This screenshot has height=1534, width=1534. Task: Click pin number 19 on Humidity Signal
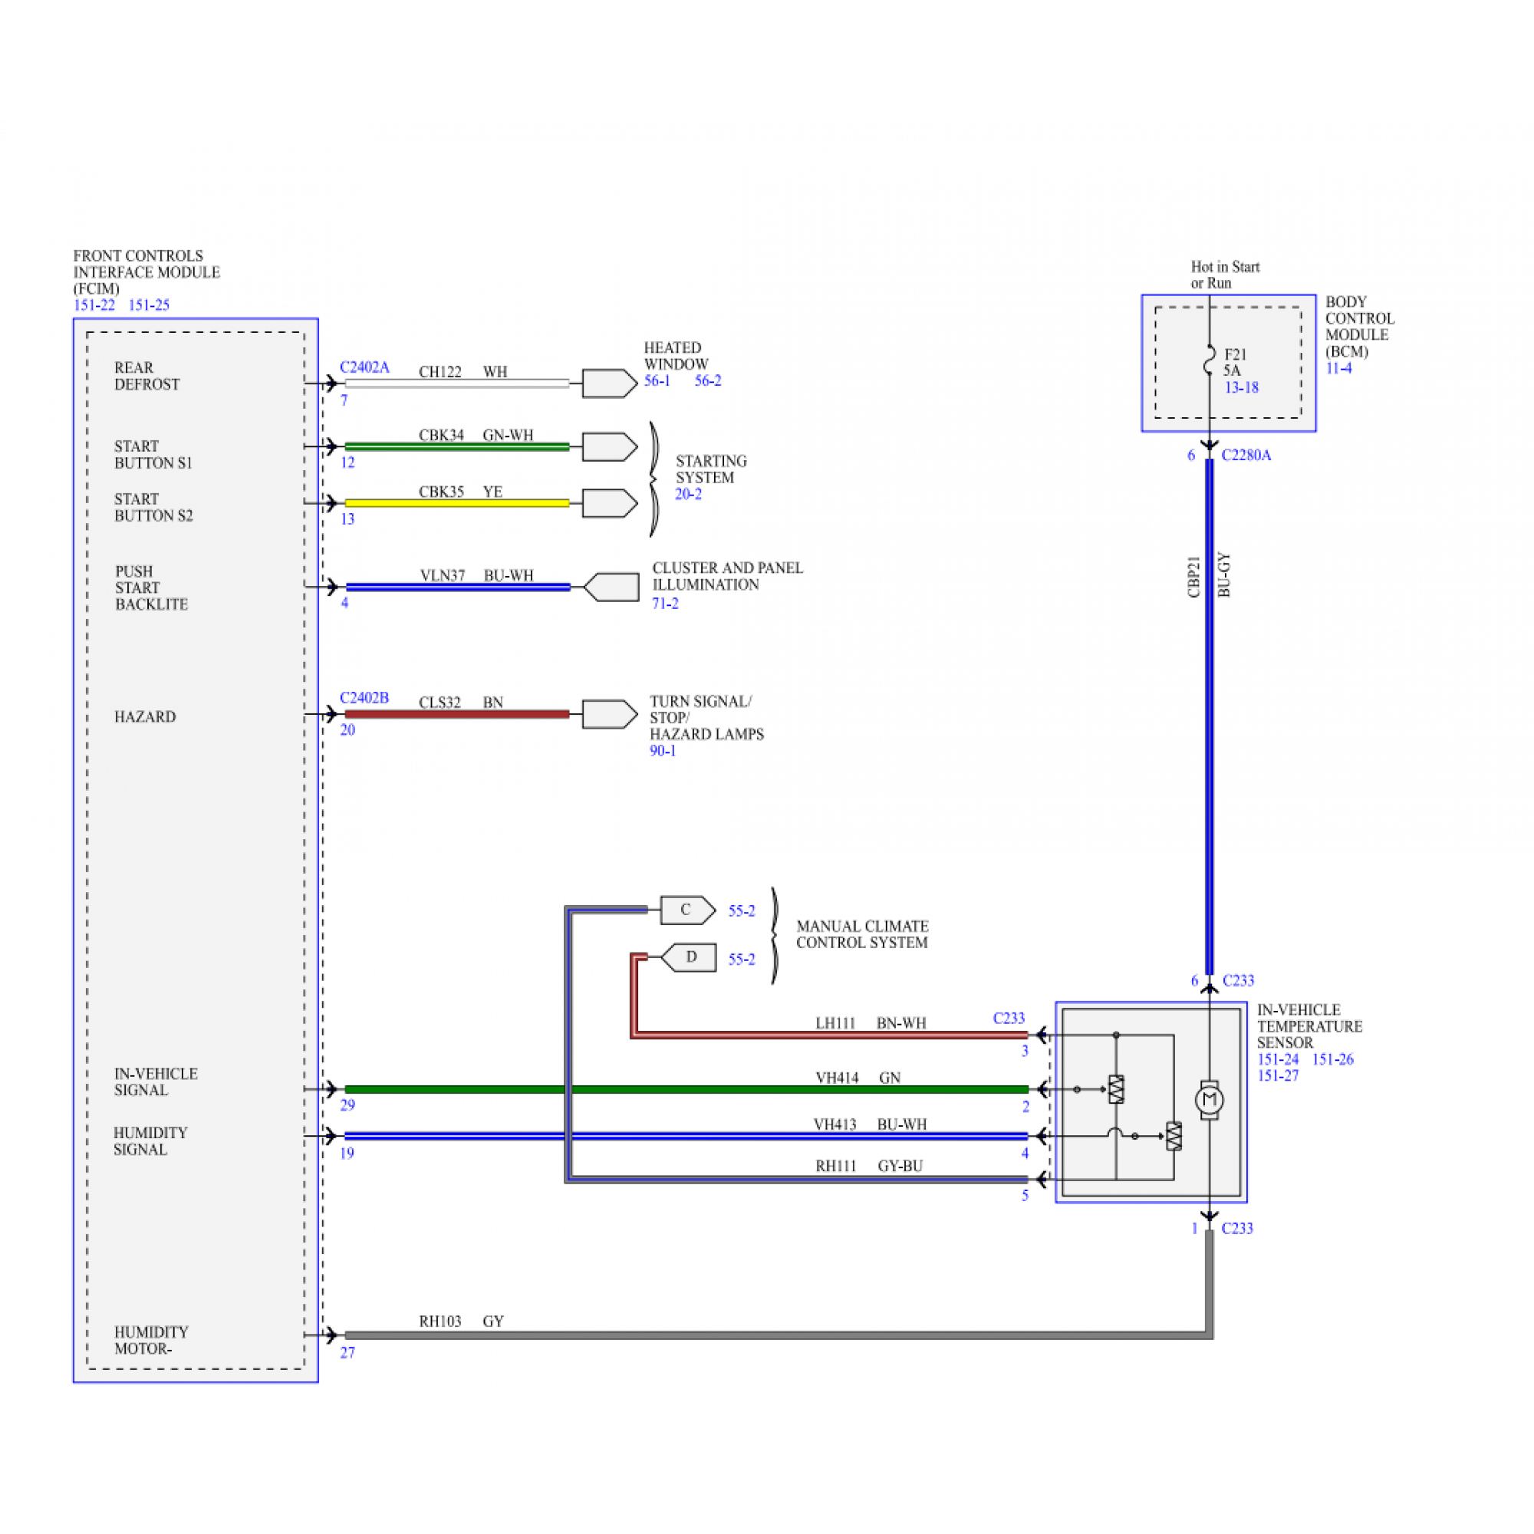point(347,1153)
